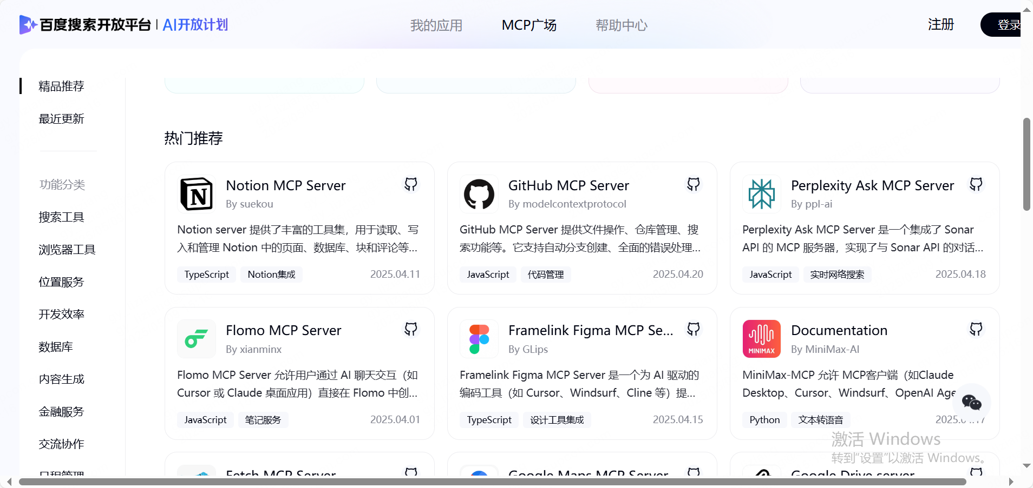The image size is (1033, 488).
Task: Click the Flomo logo icon
Action: [x=197, y=339]
